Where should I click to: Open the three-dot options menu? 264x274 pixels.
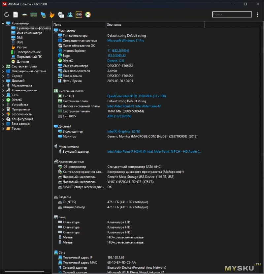pyautogui.click(x=257, y=15)
